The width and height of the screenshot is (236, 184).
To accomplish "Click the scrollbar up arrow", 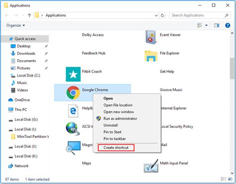I will (x=232, y=33).
